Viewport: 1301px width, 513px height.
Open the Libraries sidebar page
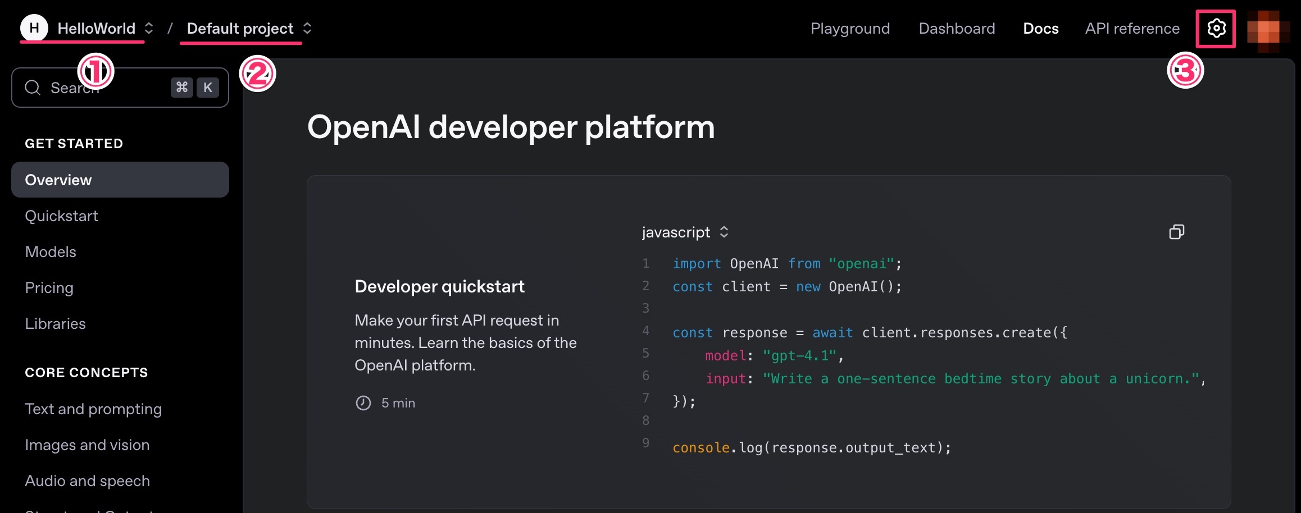(56, 324)
